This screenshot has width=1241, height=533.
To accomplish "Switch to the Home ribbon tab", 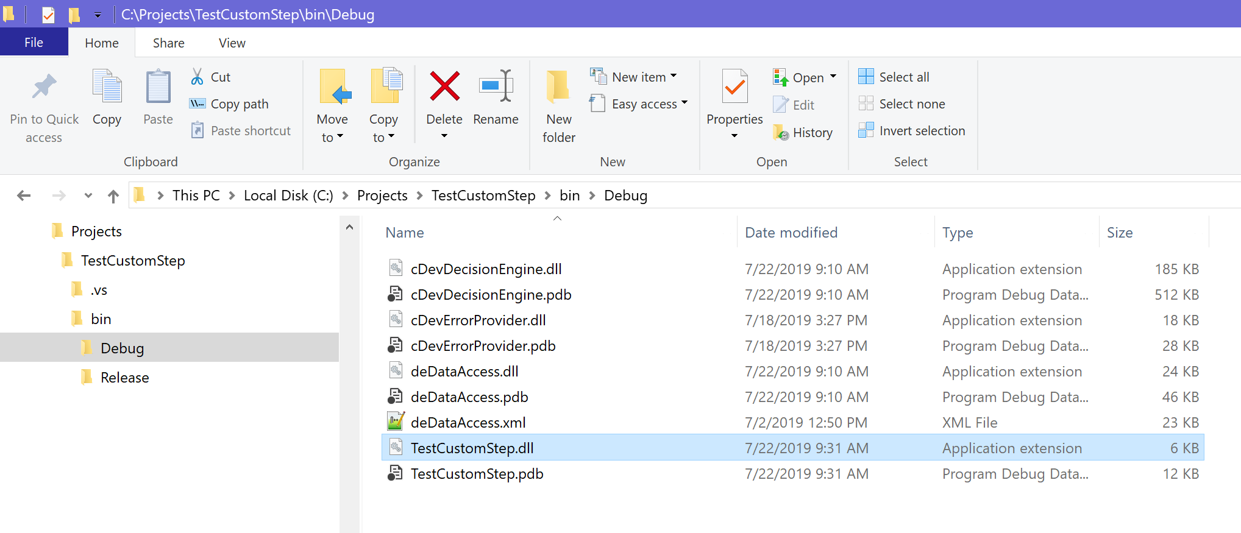I will coord(102,43).
